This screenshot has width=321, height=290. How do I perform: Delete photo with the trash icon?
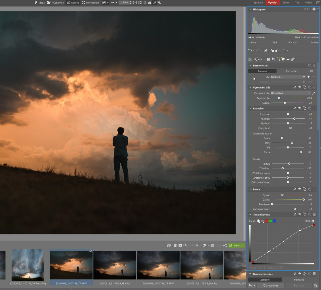pyautogui.click(x=175, y=245)
